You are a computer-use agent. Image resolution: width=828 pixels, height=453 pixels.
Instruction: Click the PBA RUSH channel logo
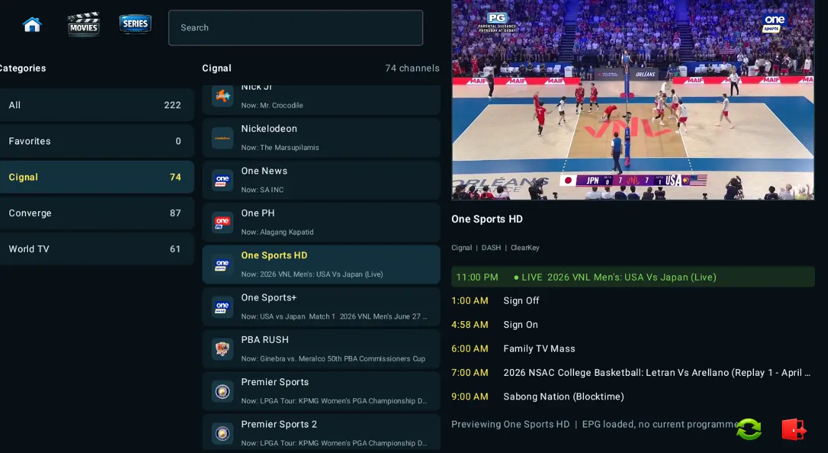tap(222, 350)
